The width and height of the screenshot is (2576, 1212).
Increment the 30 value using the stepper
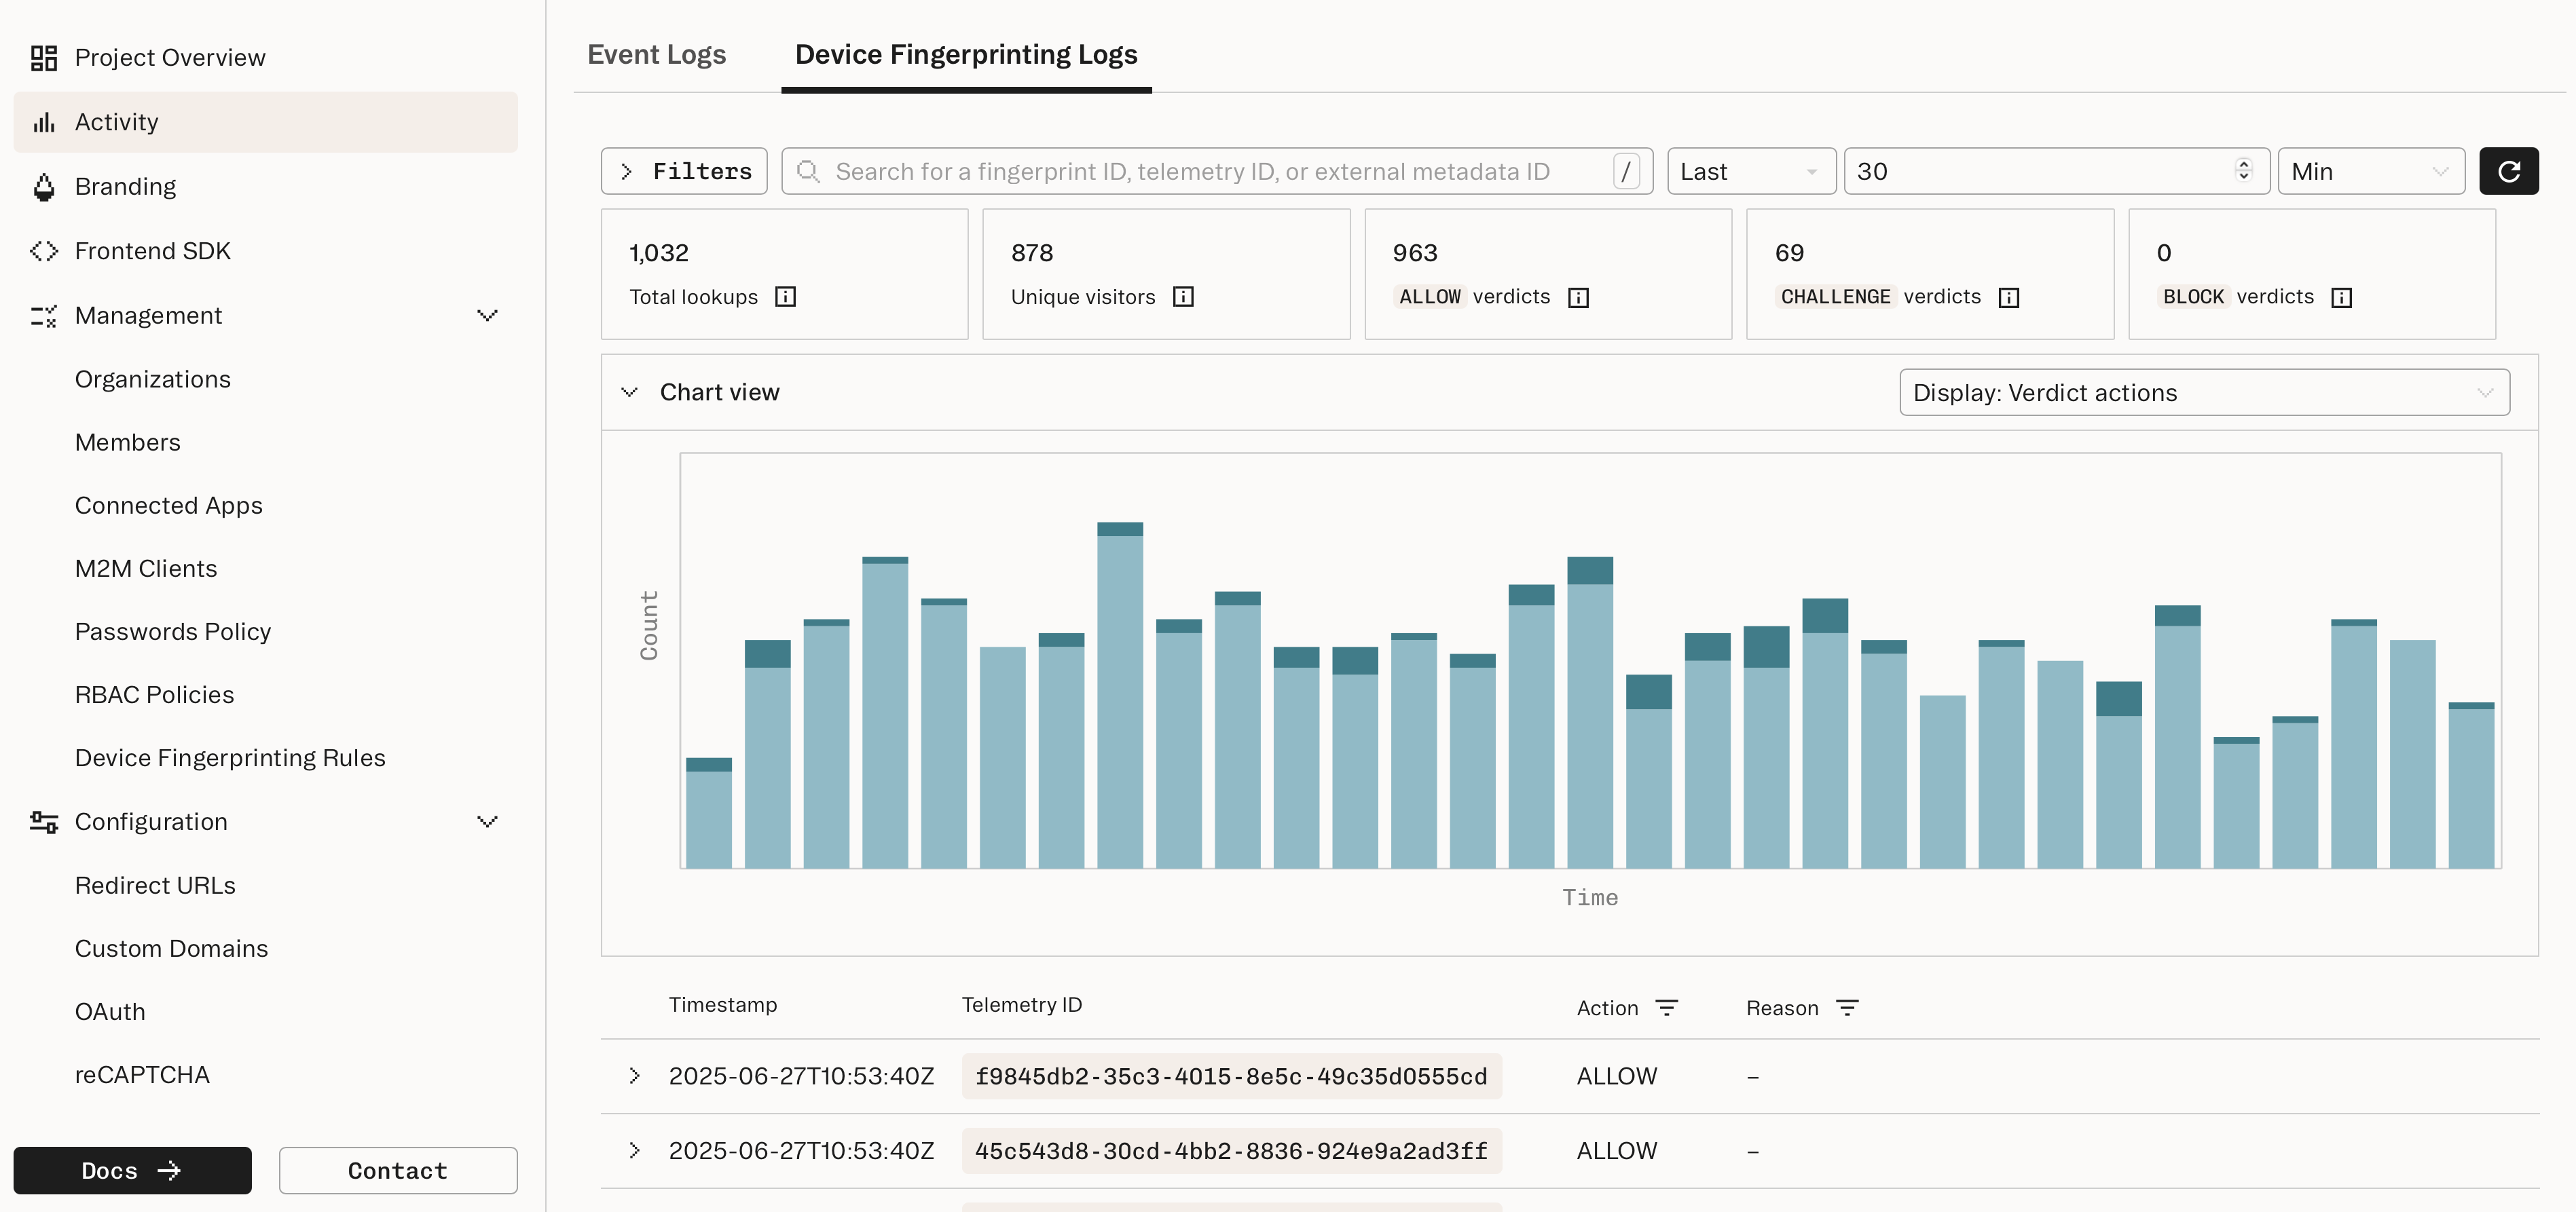click(2243, 164)
